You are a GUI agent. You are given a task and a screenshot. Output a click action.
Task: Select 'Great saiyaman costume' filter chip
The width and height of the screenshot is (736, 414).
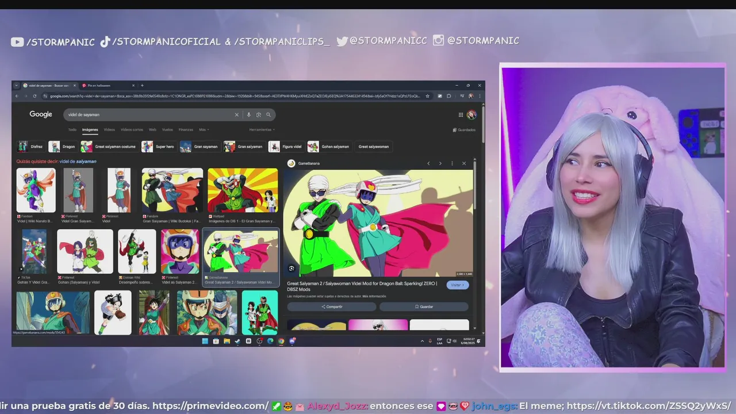pyautogui.click(x=109, y=147)
